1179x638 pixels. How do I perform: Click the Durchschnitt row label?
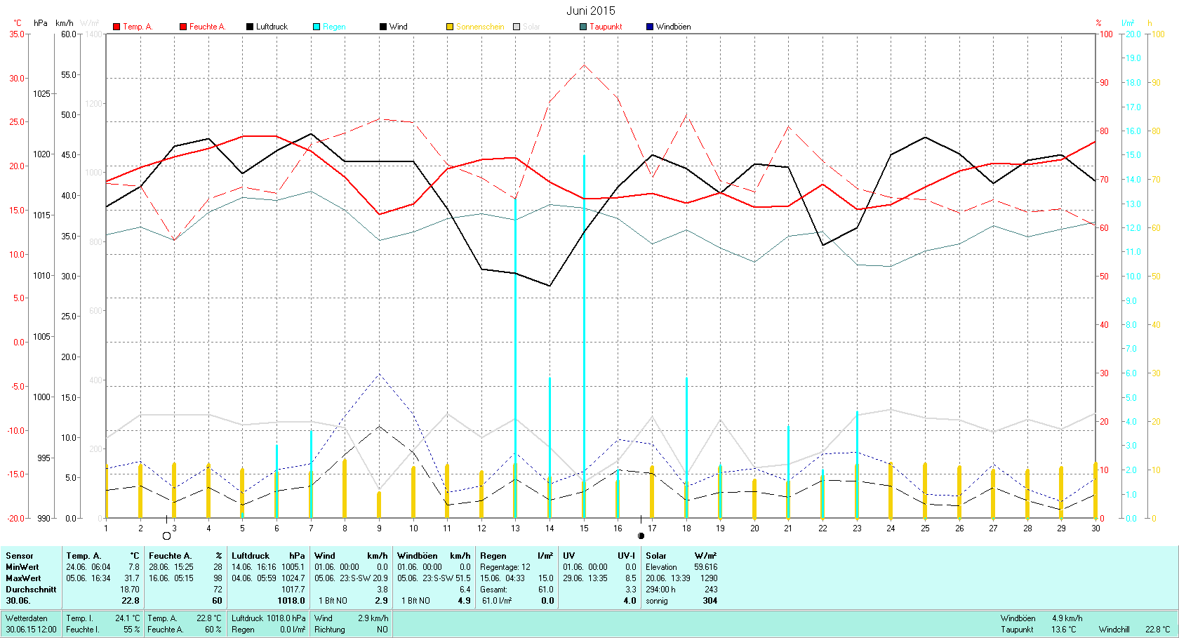tap(31, 590)
